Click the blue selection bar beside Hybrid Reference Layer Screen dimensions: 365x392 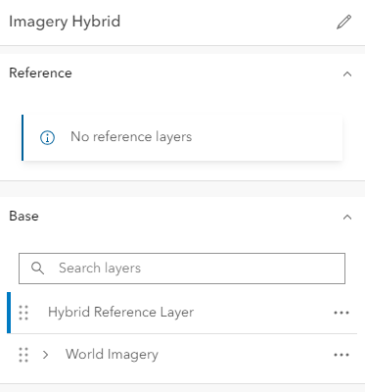click(9, 313)
